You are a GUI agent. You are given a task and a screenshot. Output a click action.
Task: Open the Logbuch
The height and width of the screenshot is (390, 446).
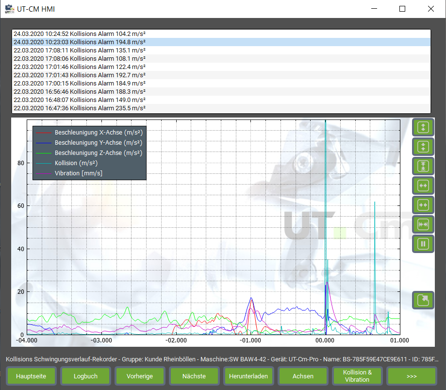coord(85,376)
